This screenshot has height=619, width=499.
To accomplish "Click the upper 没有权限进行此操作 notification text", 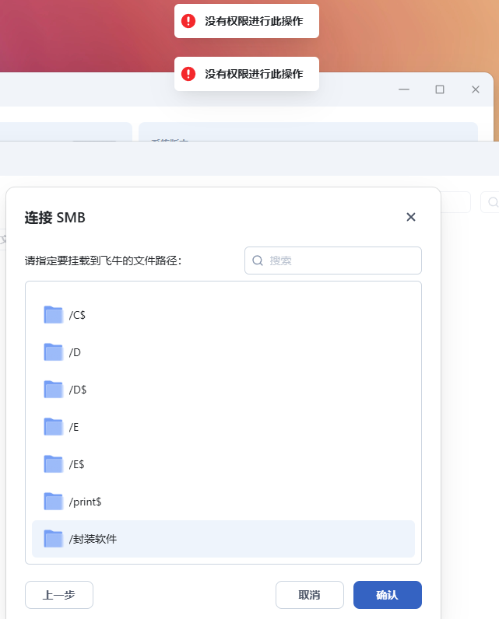I will [254, 21].
